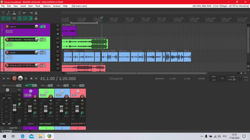Click the transport Pause button

pos(36,78)
